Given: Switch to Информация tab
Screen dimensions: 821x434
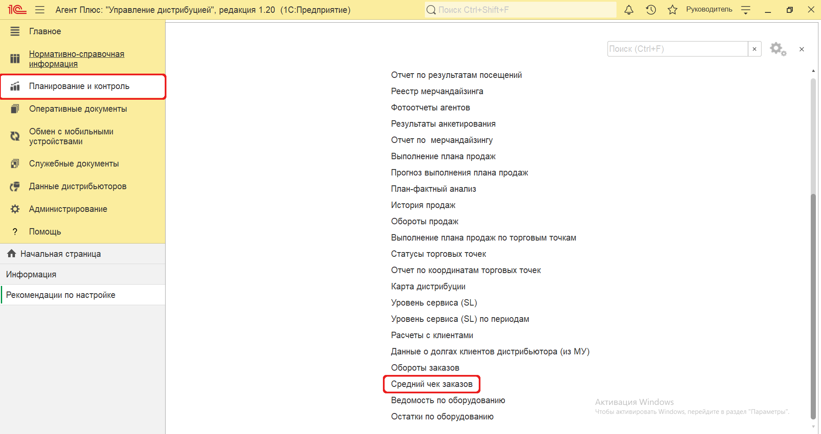Looking at the screenshot, I should [31, 274].
